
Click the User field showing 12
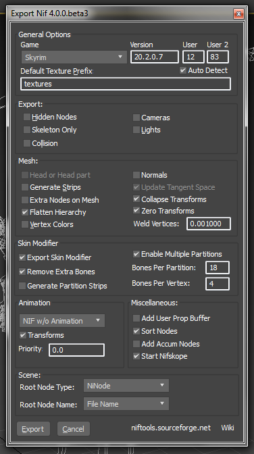(193, 57)
